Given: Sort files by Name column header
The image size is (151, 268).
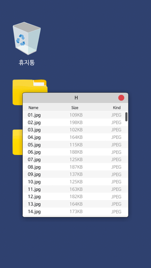Looking at the screenshot, I should (33, 108).
